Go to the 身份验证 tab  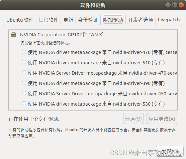[x=88, y=20]
